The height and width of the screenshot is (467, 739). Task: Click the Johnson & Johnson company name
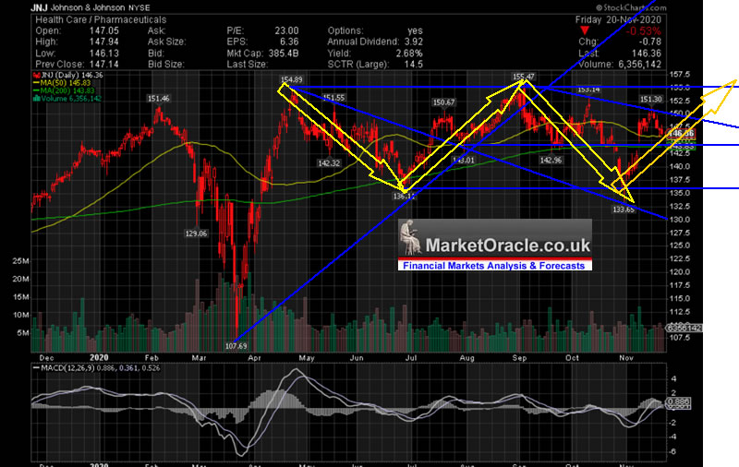pos(88,7)
